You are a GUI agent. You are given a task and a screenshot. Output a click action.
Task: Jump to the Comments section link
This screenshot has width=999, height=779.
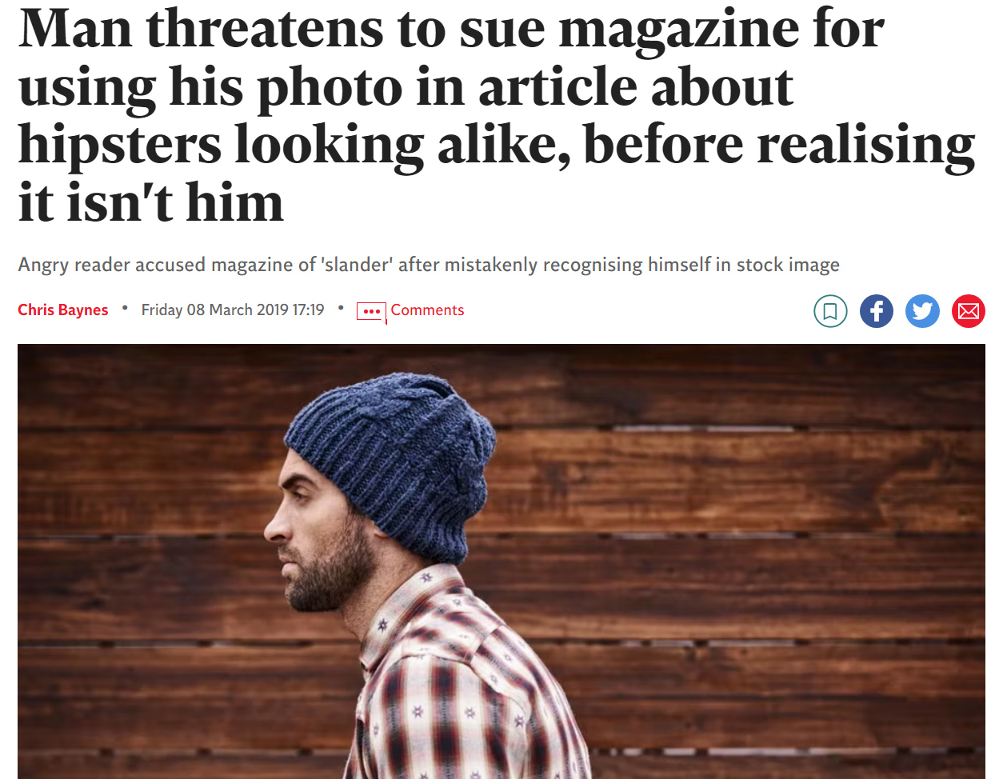point(427,310)
